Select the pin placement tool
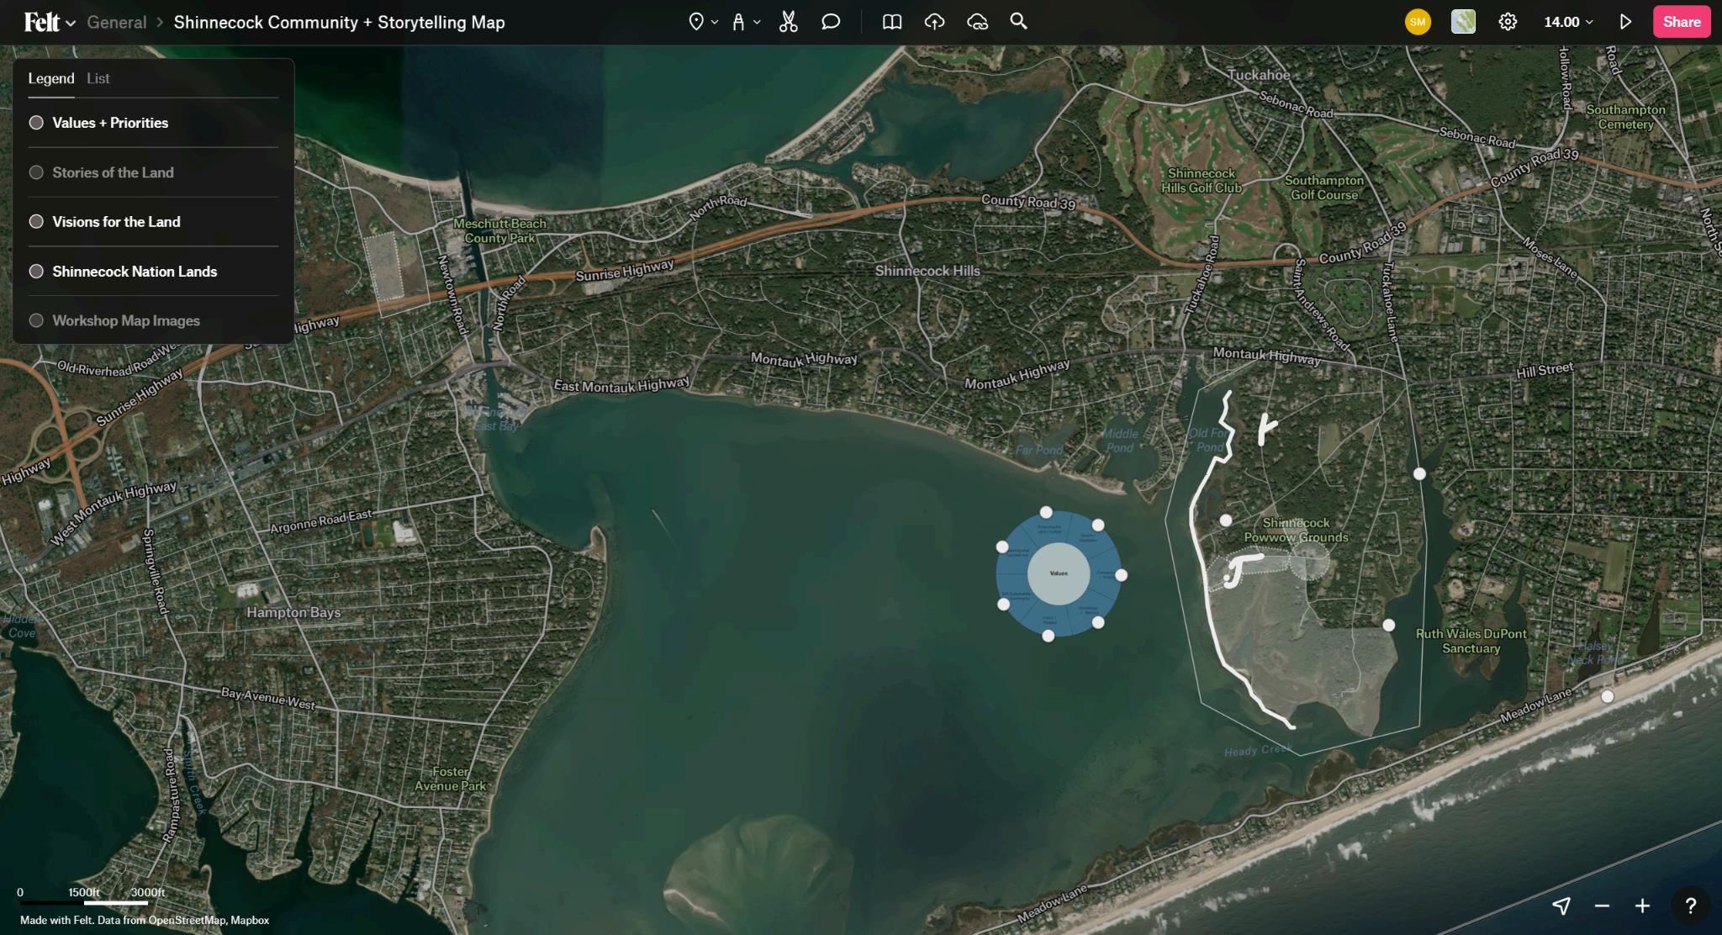1722x935 pixels. coord(695,22)
